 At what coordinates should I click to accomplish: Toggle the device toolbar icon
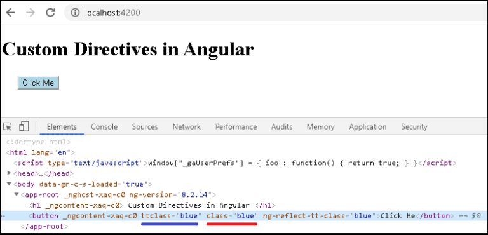tap(24, 126)
